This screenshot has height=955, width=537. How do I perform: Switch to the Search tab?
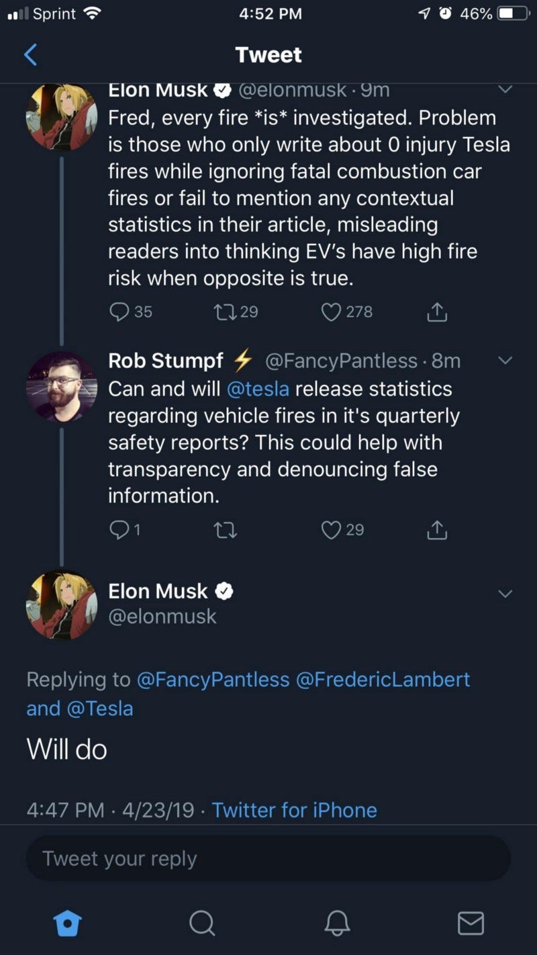[201, 923]
